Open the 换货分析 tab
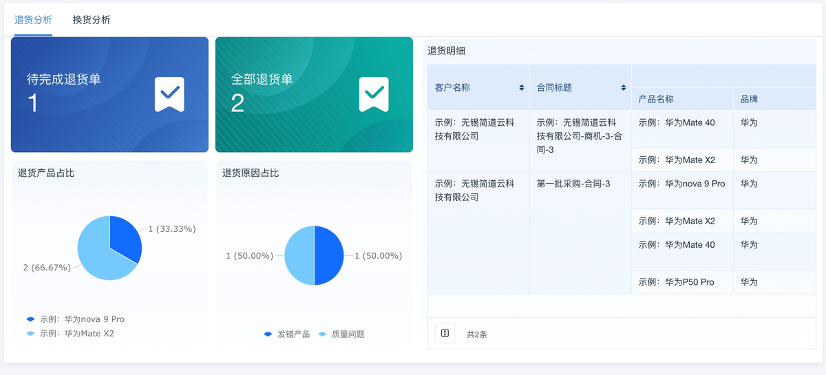The image size is (826, 375). pos(92,20)
